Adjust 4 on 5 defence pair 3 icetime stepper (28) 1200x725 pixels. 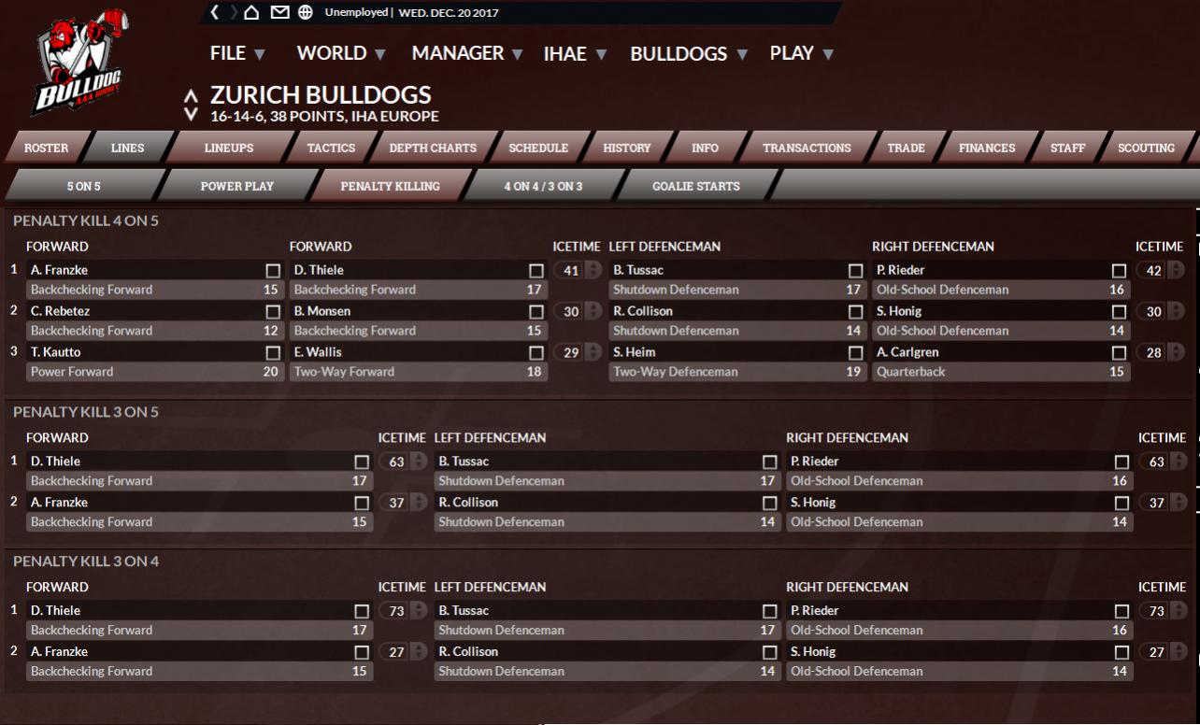[1177, 353]
